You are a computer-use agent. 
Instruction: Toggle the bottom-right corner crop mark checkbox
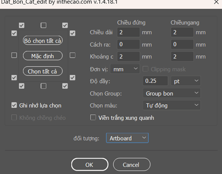pos(65,86)
